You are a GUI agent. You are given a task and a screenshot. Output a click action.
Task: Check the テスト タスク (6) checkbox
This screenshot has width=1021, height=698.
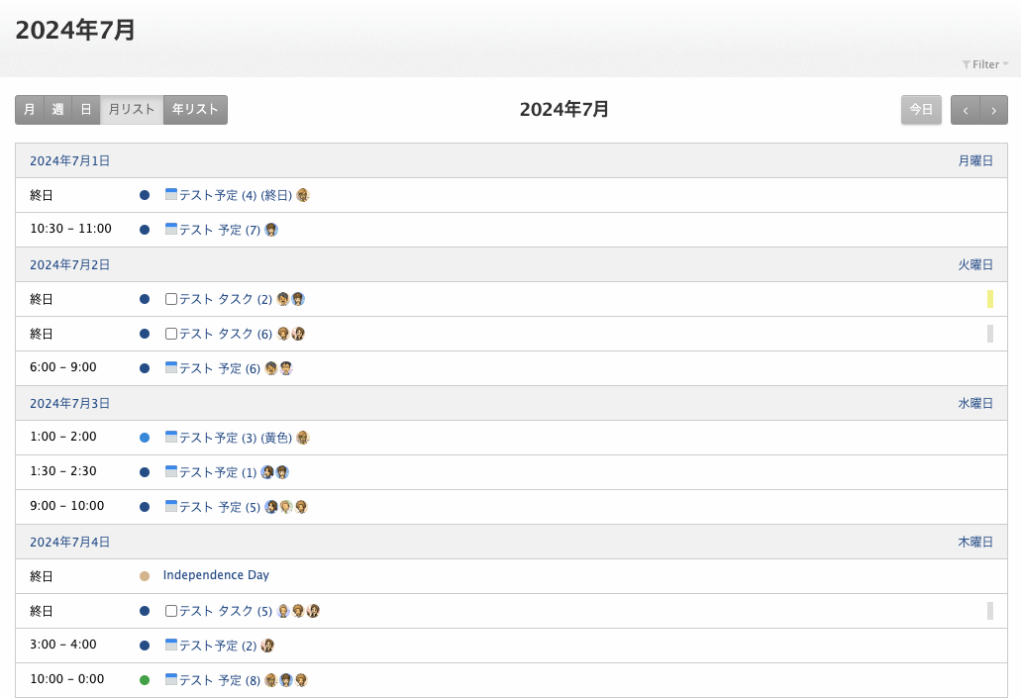click(x=171, y=334)
